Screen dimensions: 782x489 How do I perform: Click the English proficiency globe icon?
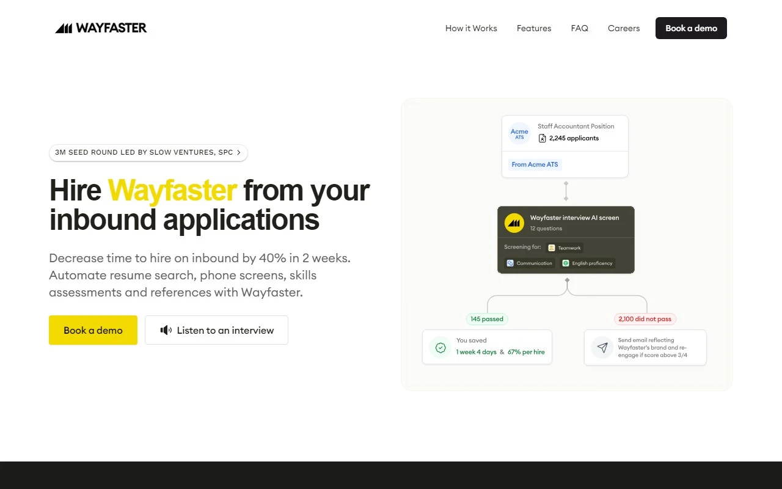566,263
